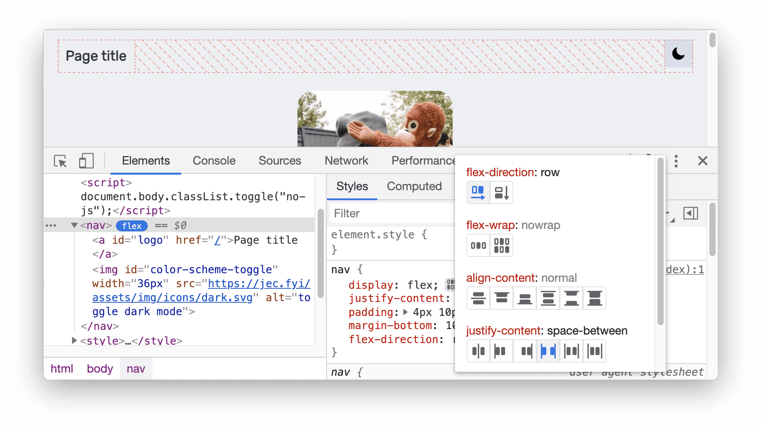Expand the style element node

(76, 341)
